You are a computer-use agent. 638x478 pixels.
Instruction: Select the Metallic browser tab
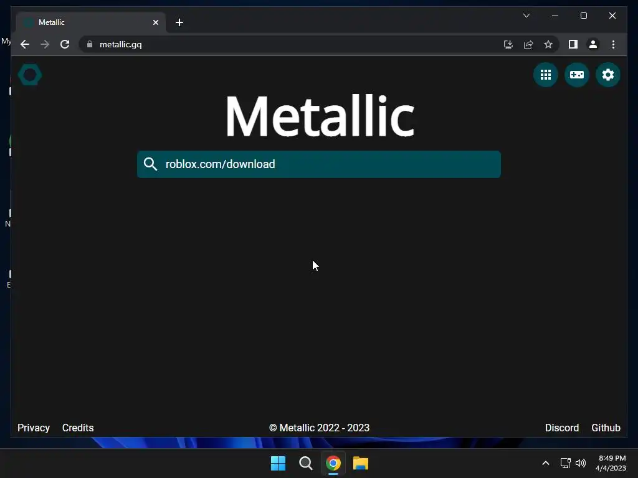point(91,22)
